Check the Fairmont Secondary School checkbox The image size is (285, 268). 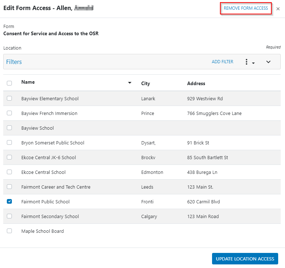coord(9,216)
